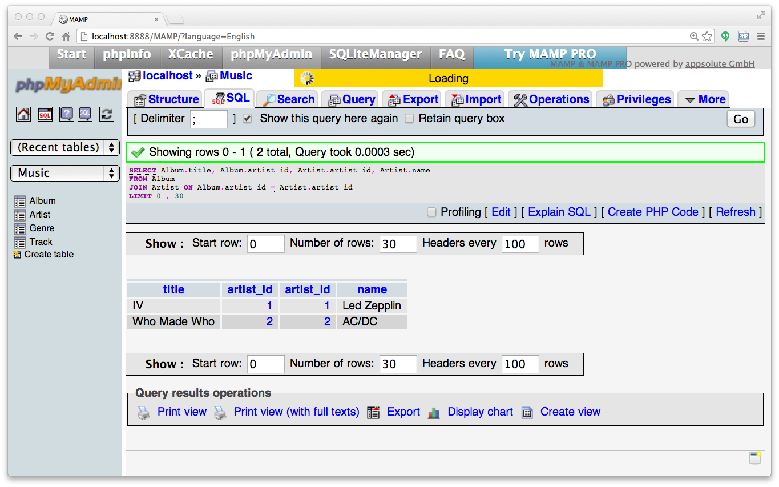This screenshot has height=487, width=779.
Task: Open the More tab dropdown
Action: 705,99
